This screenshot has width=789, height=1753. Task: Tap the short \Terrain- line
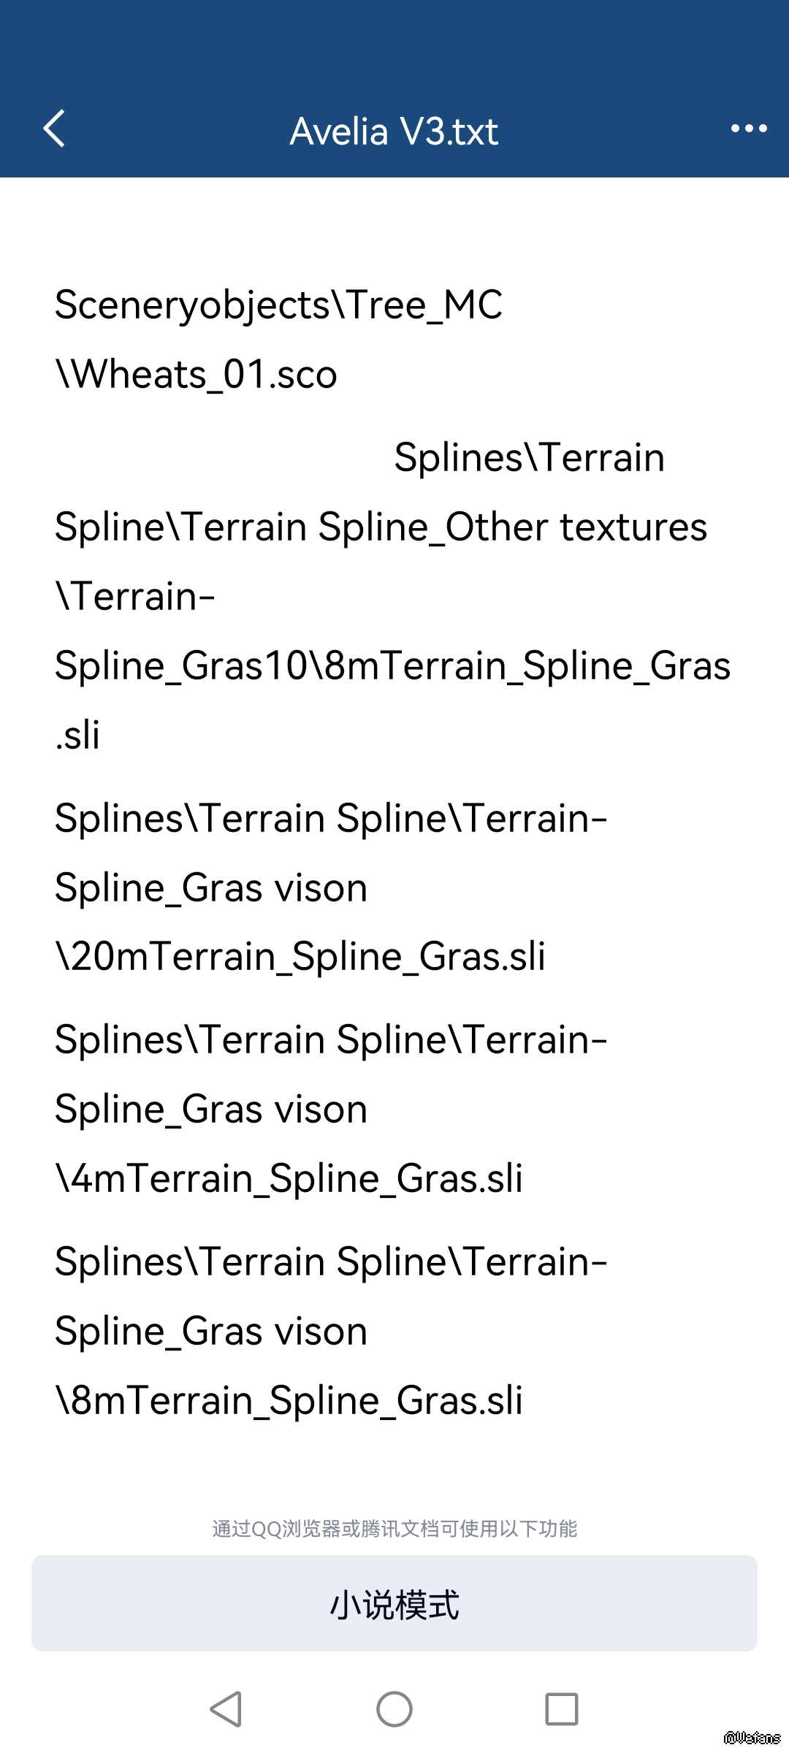tap(135, 597)
